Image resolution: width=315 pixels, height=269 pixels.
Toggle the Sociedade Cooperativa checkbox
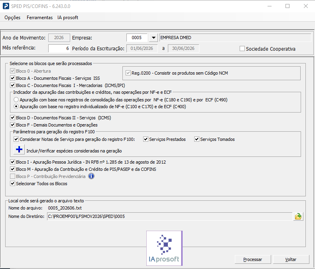click(242, 49)
